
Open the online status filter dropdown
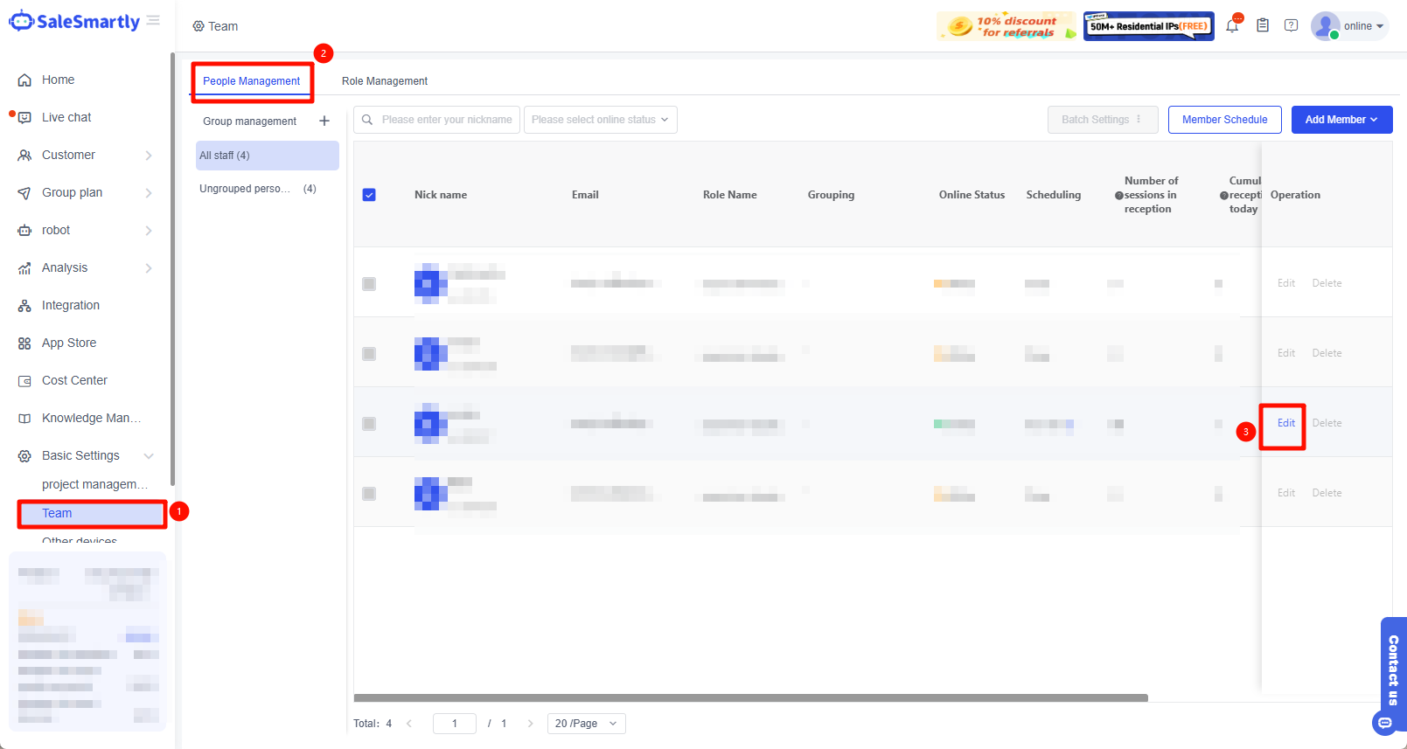(x=600, y=120)
